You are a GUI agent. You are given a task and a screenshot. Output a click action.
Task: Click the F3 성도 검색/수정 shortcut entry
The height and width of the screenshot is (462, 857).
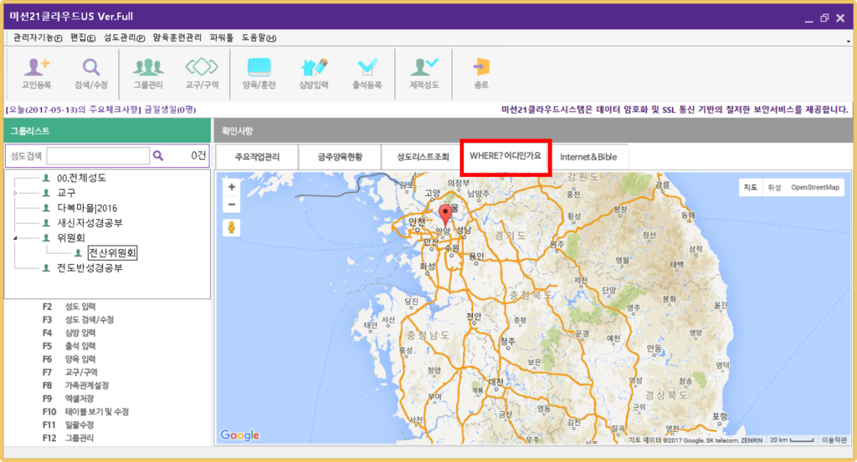[x=78, y=320]
